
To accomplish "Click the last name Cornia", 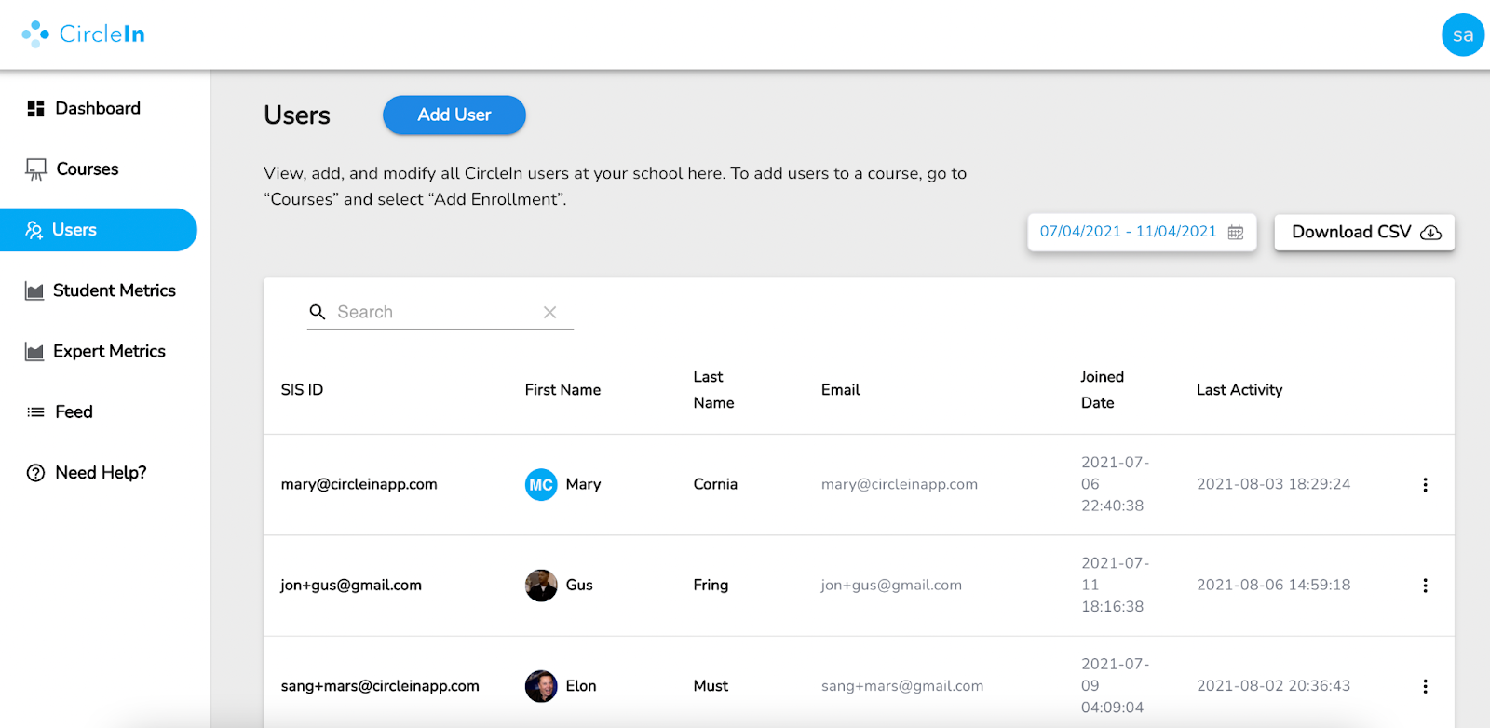I will point(715,484).
